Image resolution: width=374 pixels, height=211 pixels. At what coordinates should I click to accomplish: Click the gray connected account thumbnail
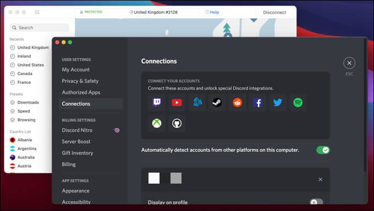point(176,178)
